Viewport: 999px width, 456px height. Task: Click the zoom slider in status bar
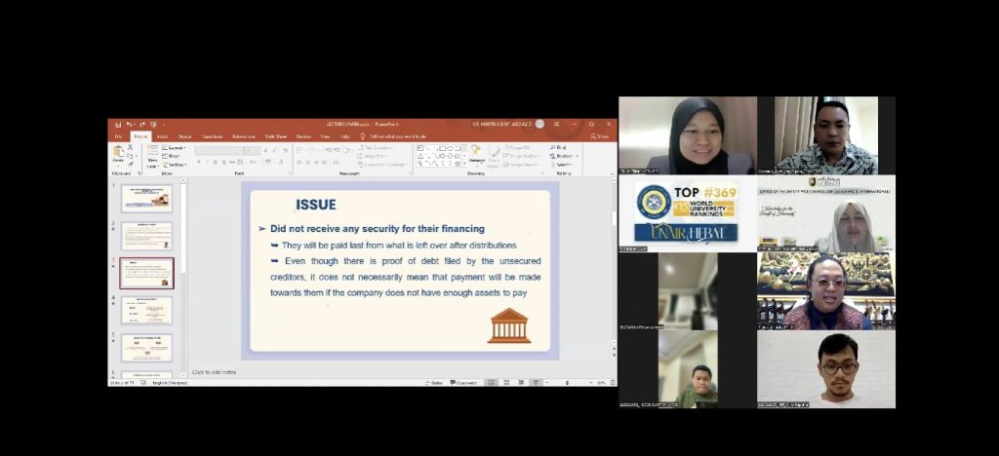click(567, 383)
